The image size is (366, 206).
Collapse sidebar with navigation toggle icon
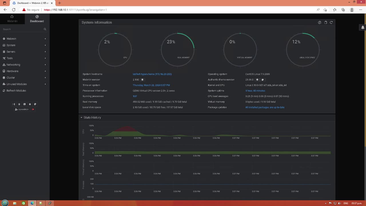click(x=14, y=104)
